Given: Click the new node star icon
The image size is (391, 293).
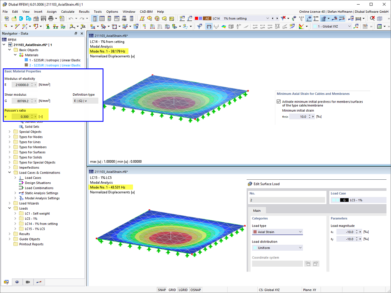Looking at the screenshot, I should point(6,26).
